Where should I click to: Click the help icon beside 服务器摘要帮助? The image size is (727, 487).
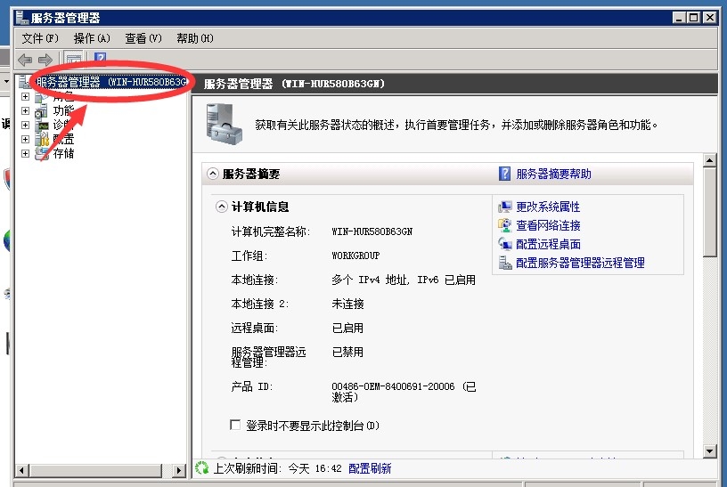pos(504,174)
